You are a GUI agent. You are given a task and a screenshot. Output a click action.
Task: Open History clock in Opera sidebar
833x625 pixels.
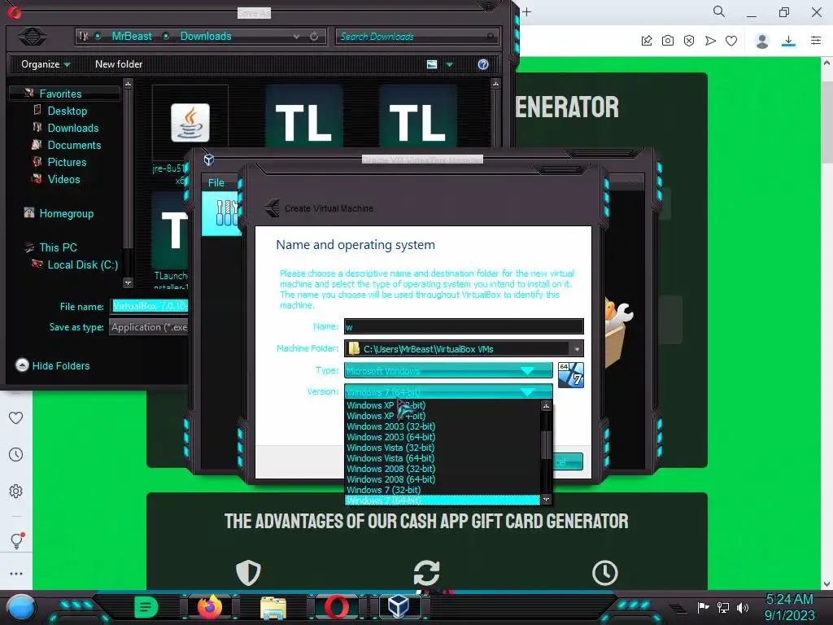16,454
